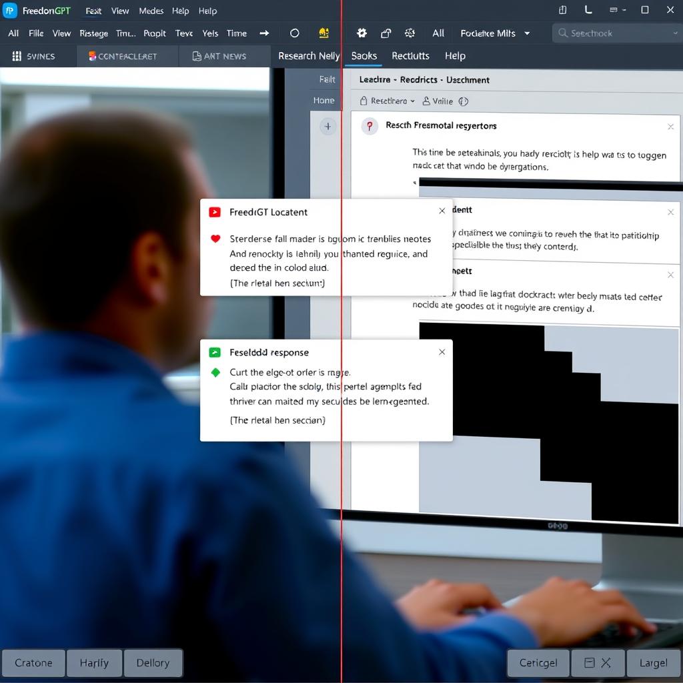Select the Rectlutts tab
The width and height of the screenshot is (683, 683).
(410, 56)
